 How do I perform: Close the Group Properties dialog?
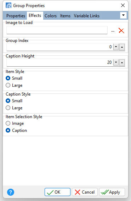123,5
